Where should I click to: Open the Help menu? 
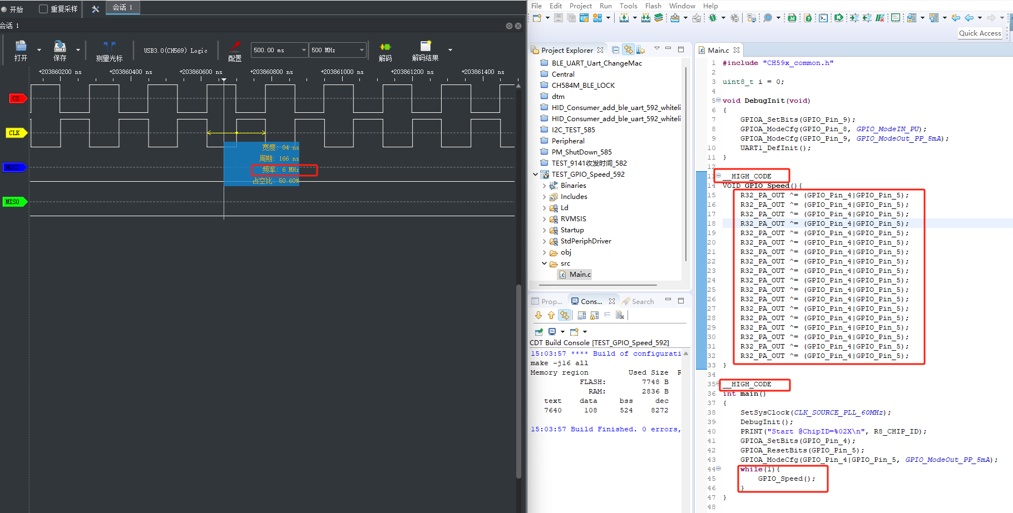[710, 6]
